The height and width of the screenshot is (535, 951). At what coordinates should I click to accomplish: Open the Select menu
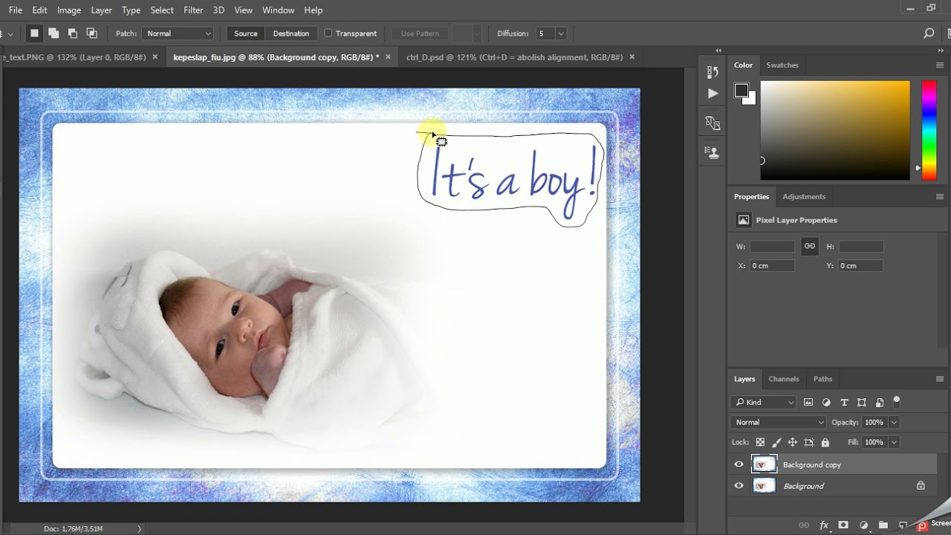162,10
